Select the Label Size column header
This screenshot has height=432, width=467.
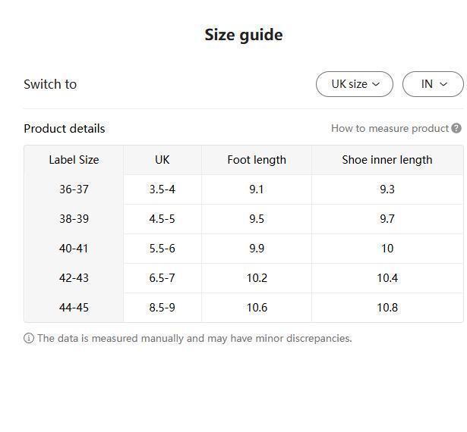click(74, 160)
